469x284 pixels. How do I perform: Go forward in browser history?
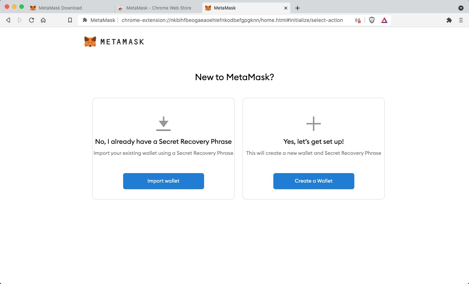click(20, 20)
